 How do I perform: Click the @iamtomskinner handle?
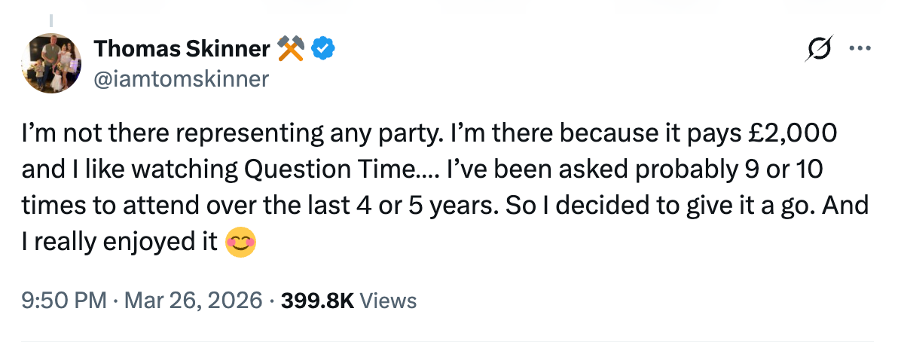181,78
